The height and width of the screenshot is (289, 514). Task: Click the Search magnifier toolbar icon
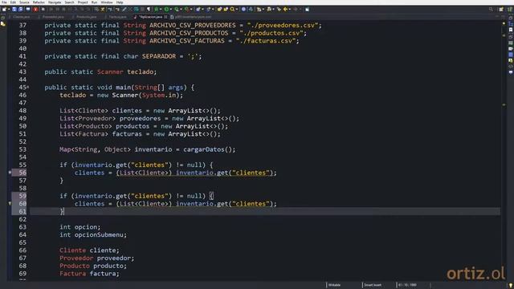[x=232, y=9]
